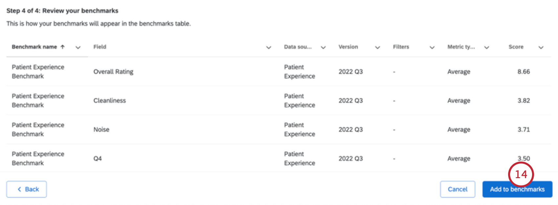This screenshot has height=205, width=558.
Task: Click the back chevron icon beside Back
Action: point(19,189)
